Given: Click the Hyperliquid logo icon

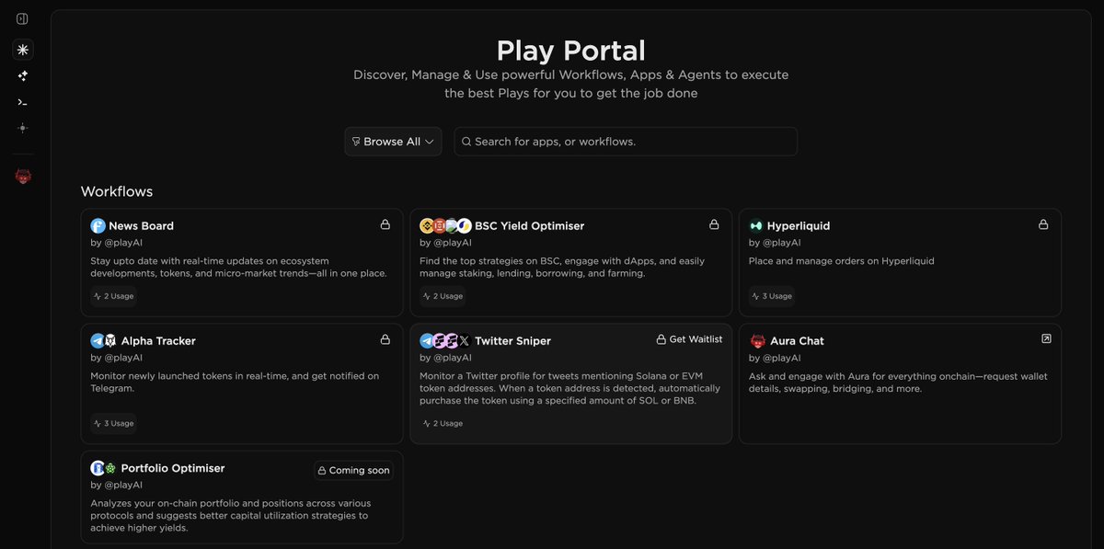Looking at the screenshot, I should (x=756, y=225).
